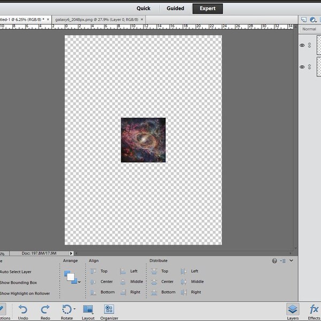Image resolution: width=321 pixels, height=321 pixels.
Task: Click the galaxy image on the canvas
Action: (143, 140)
